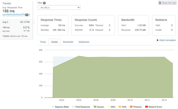The image size is (178, 109).
Task: Open the Bandwidth tab
Action: click(x=68, y=42)
